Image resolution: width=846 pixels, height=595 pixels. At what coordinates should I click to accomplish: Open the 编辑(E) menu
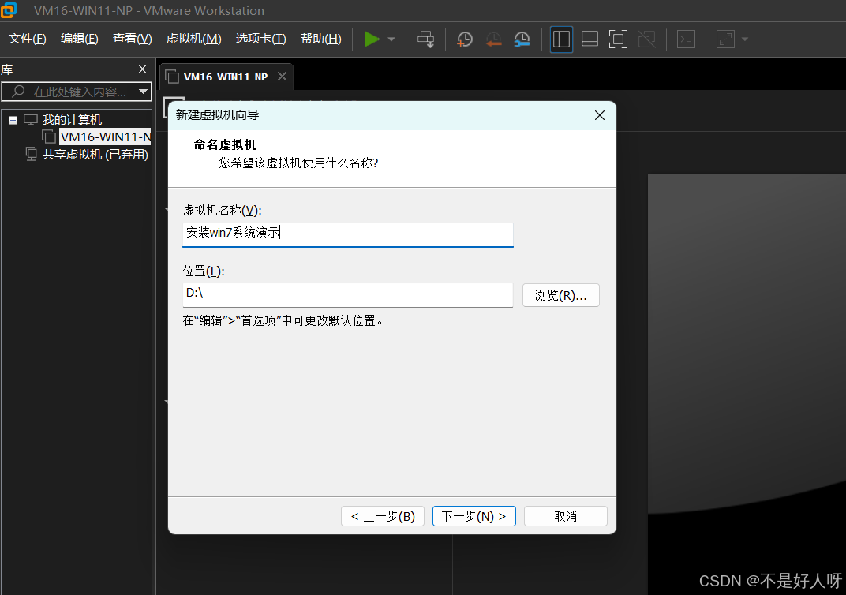[79, 39]
